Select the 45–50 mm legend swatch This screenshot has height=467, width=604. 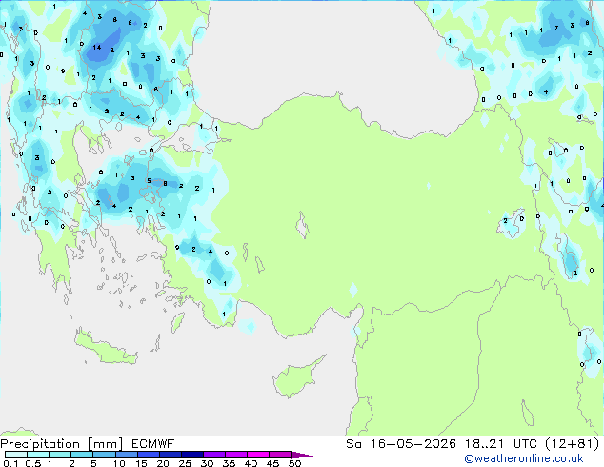click(x=280, y=455)
